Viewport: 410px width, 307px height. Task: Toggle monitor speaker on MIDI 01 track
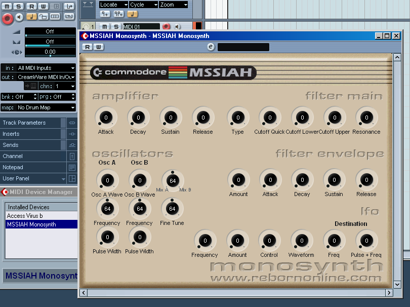tap(177, 26)
